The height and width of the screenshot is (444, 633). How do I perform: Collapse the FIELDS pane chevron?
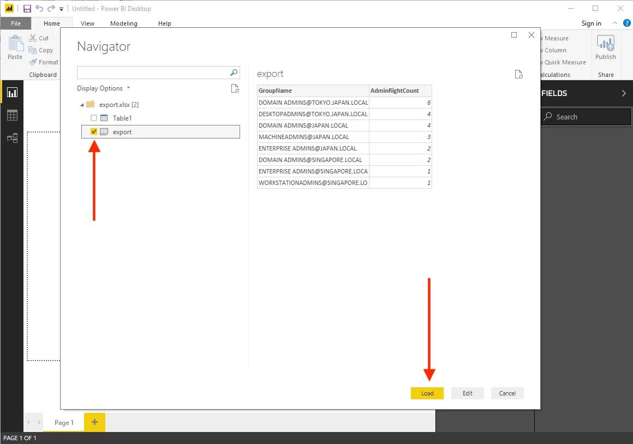pyautogui.click(x=624, y=93)
